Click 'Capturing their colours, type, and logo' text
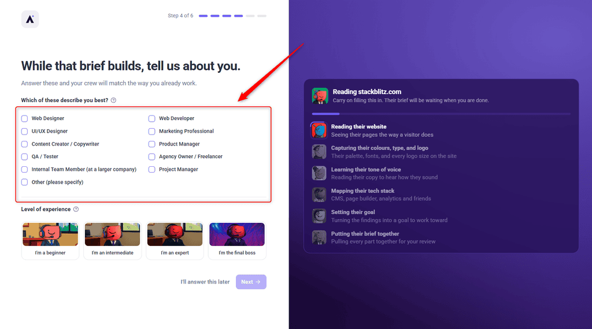This screenshot has height=329, width=592. 379,148
